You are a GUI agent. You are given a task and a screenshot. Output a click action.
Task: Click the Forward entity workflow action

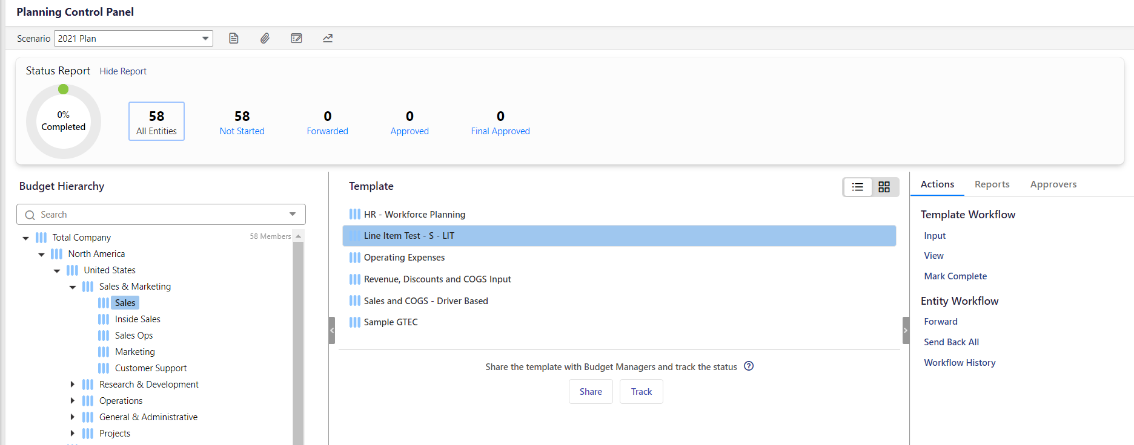pos(941,322)
